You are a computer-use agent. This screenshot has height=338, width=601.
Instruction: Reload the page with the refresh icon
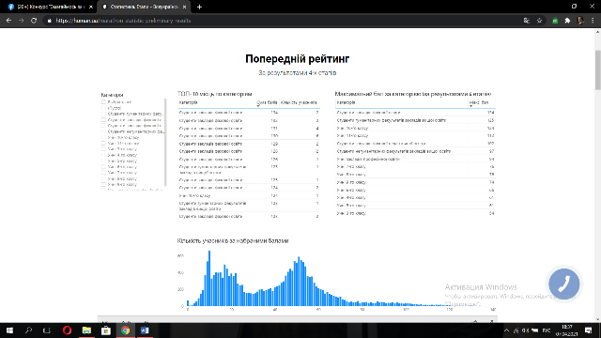tap(34, 21)
